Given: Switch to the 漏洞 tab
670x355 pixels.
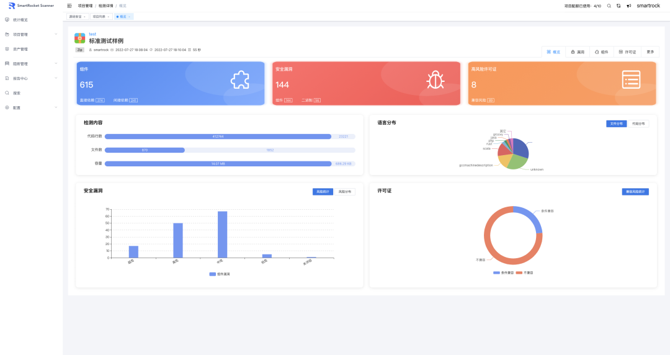Looking at the screenshot, I should click(578, 52).
